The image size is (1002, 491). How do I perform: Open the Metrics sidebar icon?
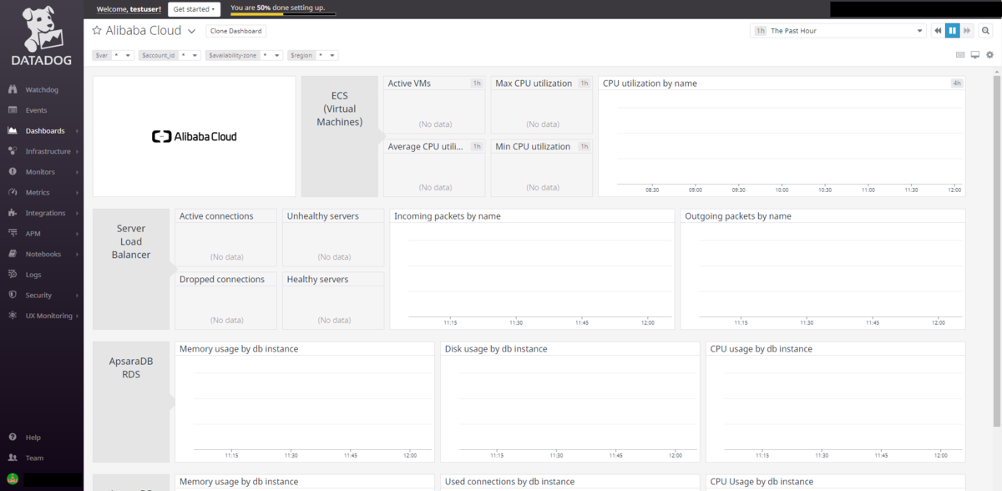[13, 192]
